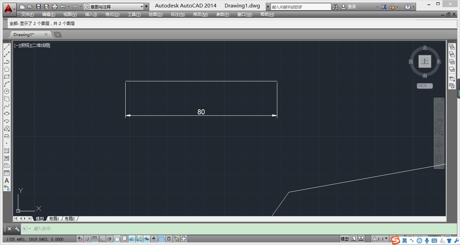This screenshot has height=245, width=460.
Task: Select the Ellipse tool
Action: [x=7, y=114]
